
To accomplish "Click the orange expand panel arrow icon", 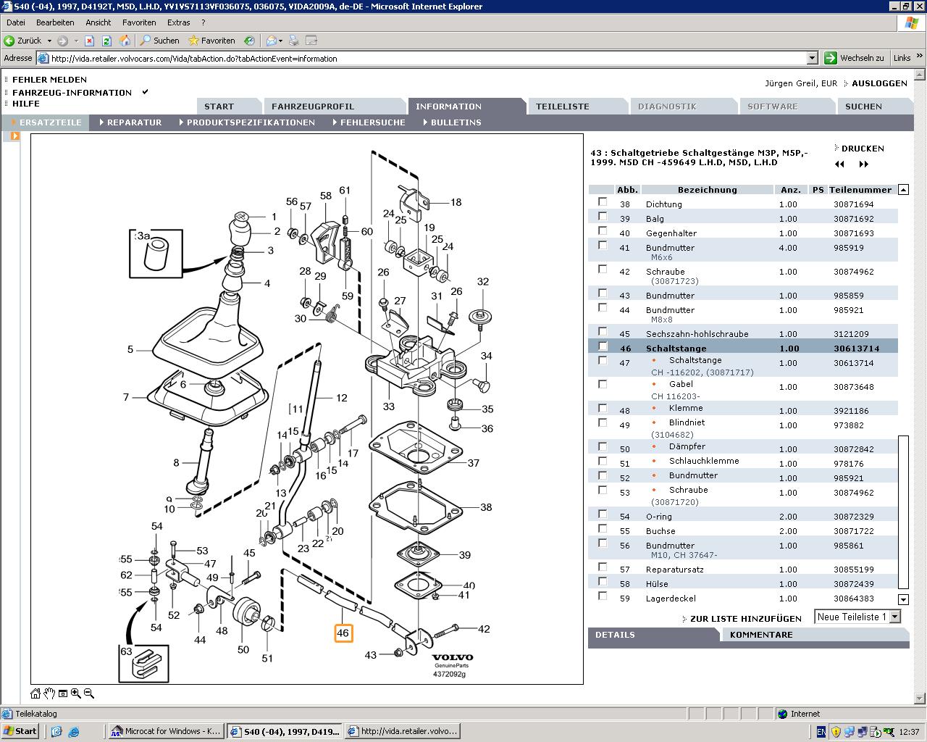I will click(x=14, y=136).
